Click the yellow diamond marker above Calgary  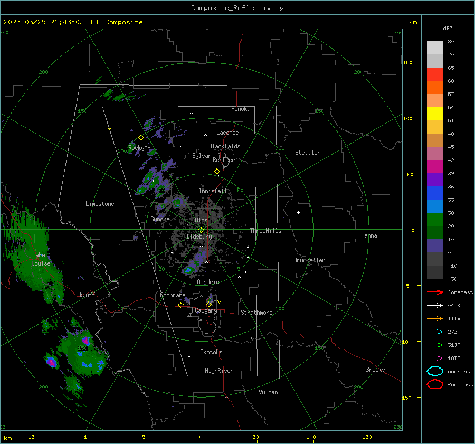208,304
